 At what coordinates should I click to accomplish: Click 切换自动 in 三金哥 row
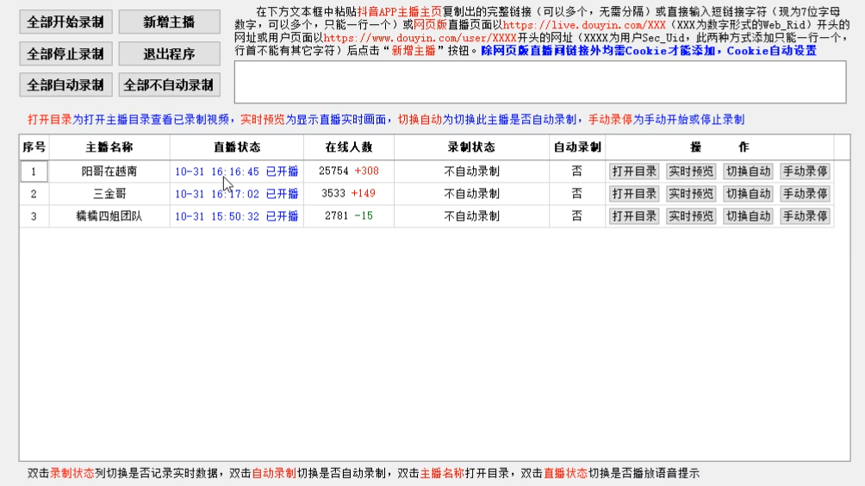(x=748, y=194)
